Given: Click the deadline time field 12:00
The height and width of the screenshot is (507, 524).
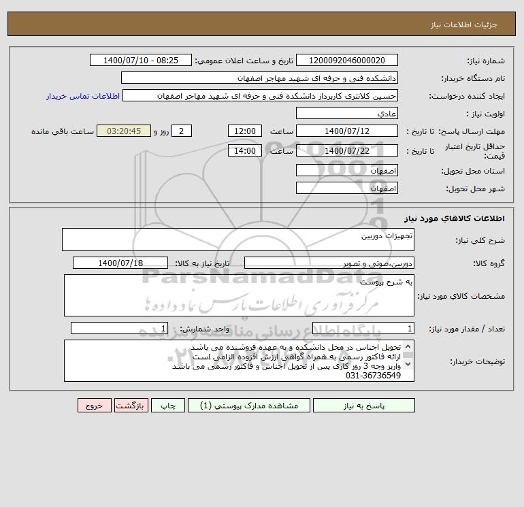Looking at the screenshot, I should (x=244, y=131).
